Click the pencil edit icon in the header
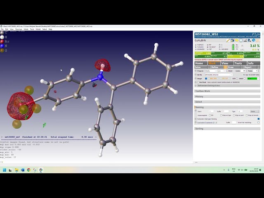264x198 pixels. point(228,40)
